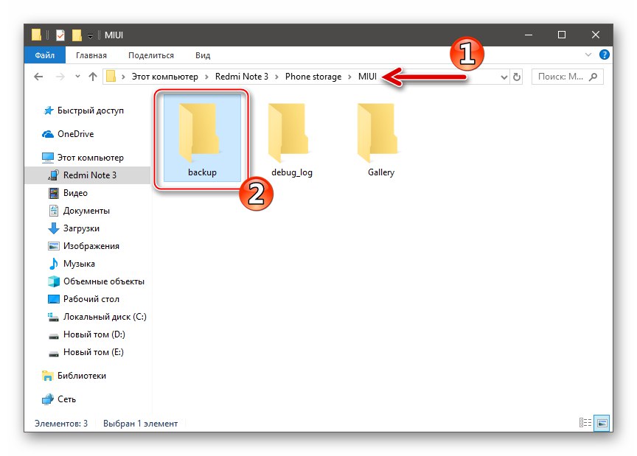Expand the chevron after Redmi Note 3 breadcrumb
The image size is (637, 456).
pyautogui.click(x=276, y=77)
